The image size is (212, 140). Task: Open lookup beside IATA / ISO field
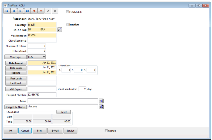[60, 30]
